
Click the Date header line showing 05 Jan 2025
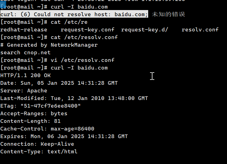point(59,83)
